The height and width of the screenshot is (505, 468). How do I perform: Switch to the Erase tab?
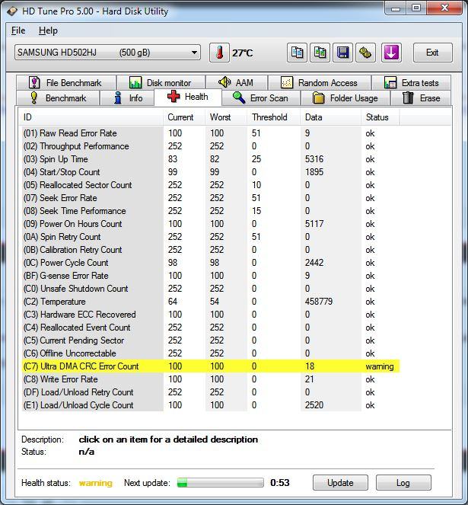tap(421, 98)
